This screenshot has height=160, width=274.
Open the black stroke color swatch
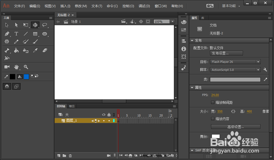pos(12,77)
